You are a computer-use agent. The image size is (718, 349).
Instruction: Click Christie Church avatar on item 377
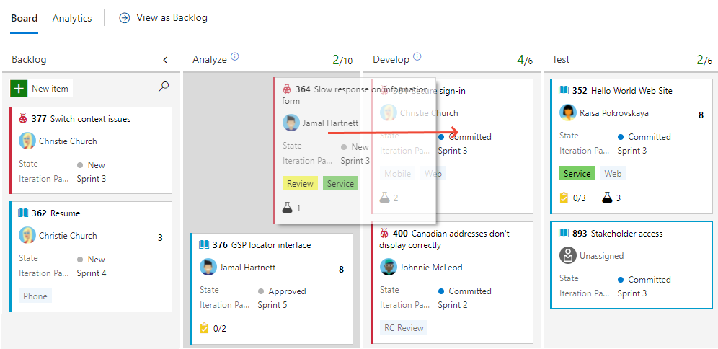coord(27,141)
